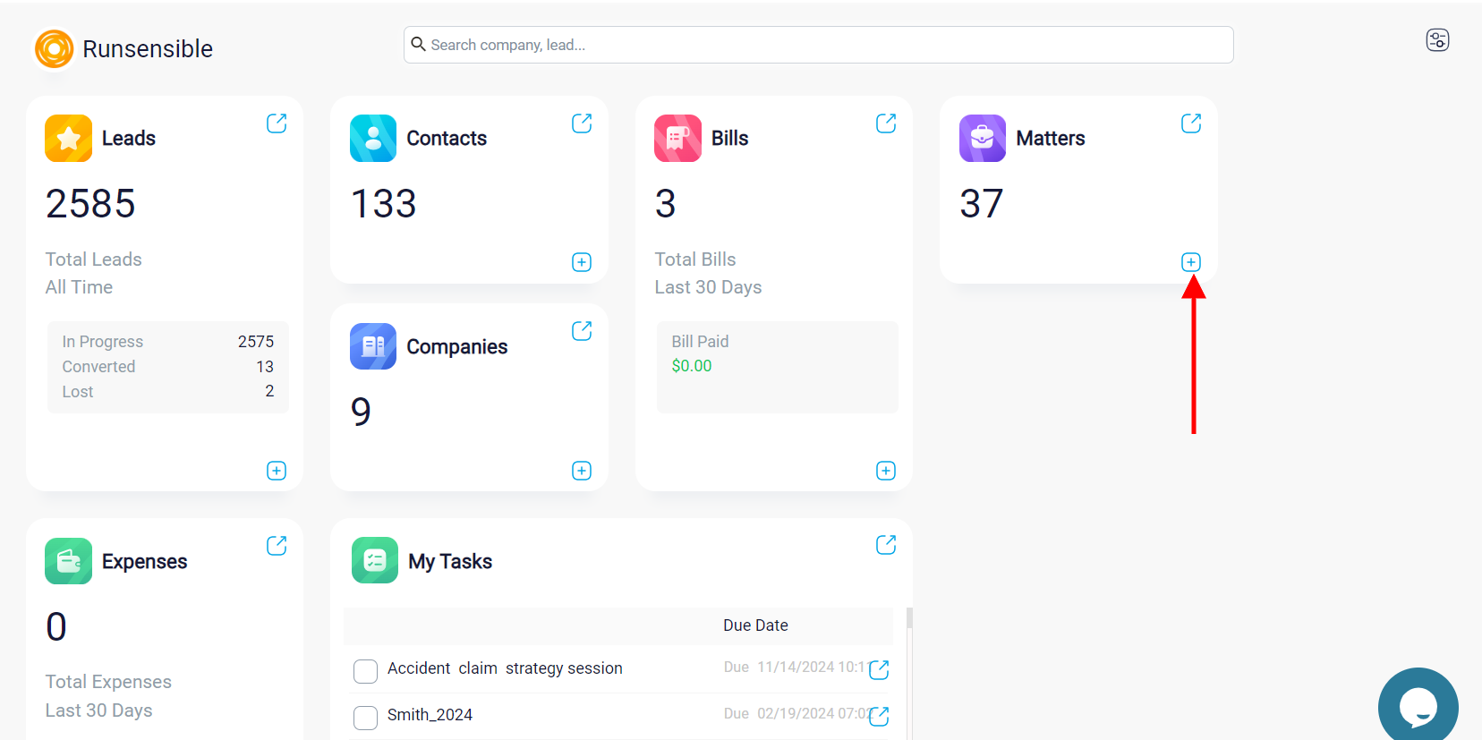
Task: Click the pink Bills receipt icon
Action: tap(677, 138)
